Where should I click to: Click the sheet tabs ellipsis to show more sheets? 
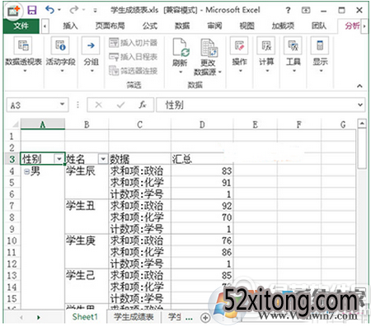[x=189, y=319]
